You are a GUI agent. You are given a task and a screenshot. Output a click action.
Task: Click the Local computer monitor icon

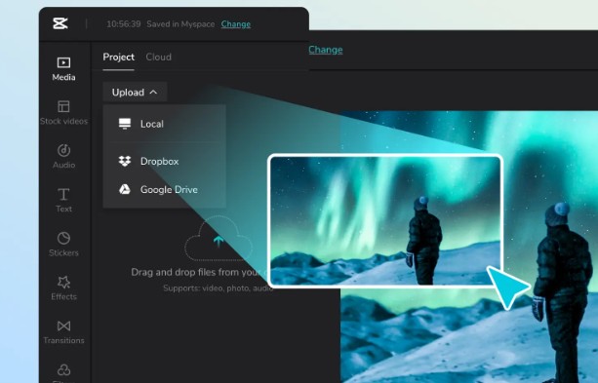point(124,124)
